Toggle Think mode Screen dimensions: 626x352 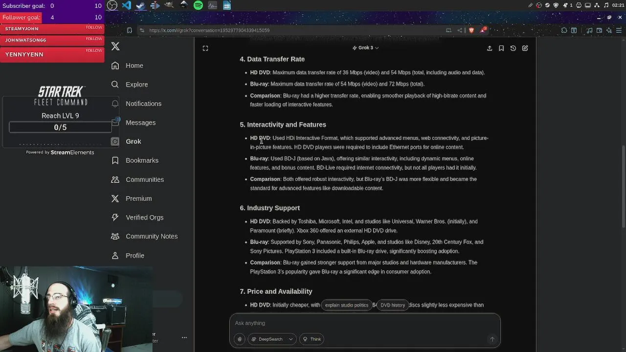click(x=312, y=339)
